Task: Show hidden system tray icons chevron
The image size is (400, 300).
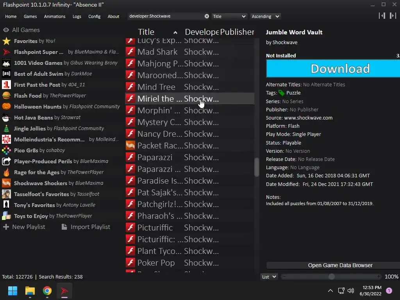Action: (x=330, y=291)
